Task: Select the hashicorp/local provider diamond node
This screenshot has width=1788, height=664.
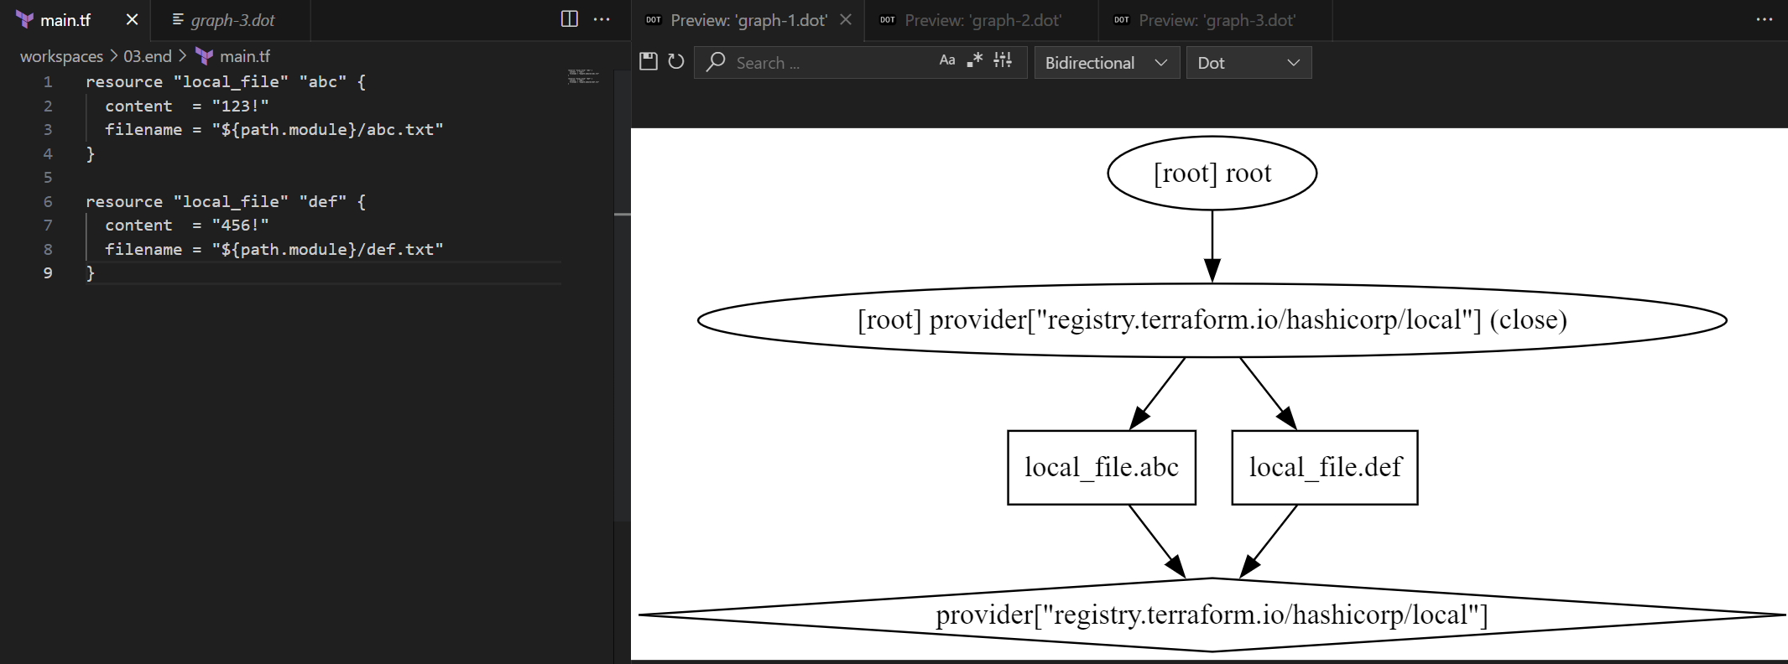Action: [x=1212, y=615]
